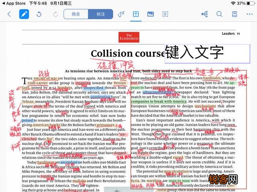The image size is (257, 192).
Task: Switch to the 标注 tab
Action: coord(101,14)
